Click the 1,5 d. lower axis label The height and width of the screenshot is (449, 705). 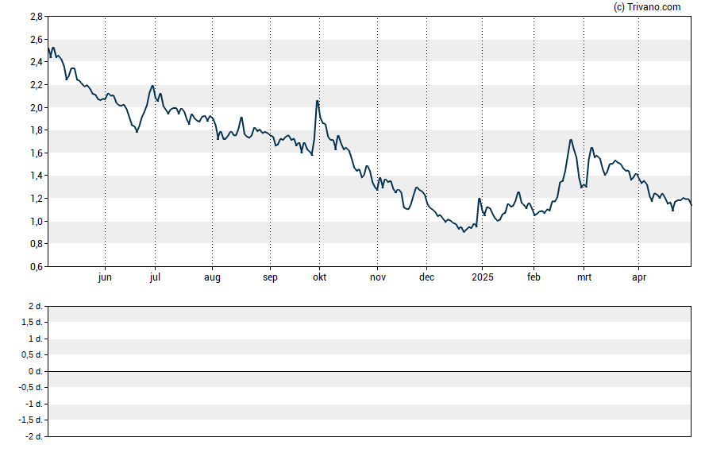point(32,322)
